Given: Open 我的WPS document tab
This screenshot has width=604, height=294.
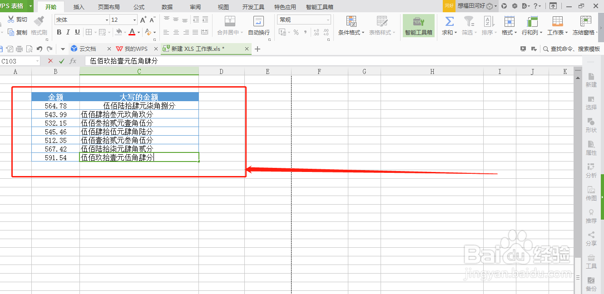Looking at the screenshot, I should (136, 49).
